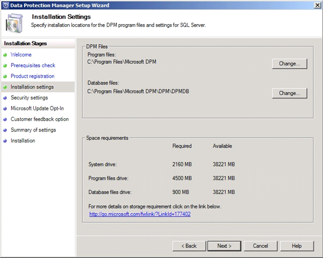Screen dimensions: 323x258
Task: Change the Program files location
Action: point(289,64)
